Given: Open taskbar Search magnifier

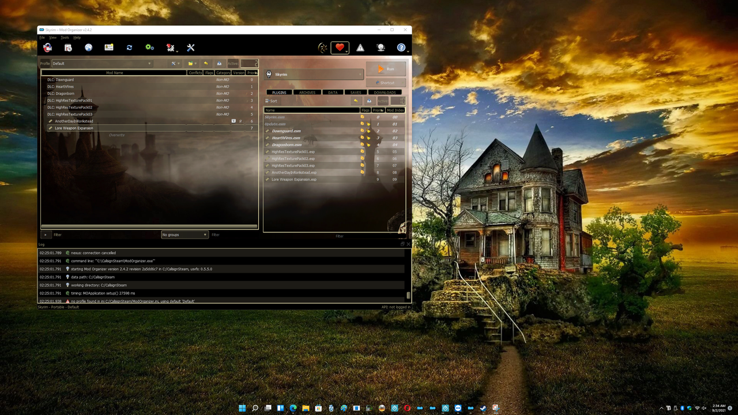Looking at the screenshot, I should pos(255,408).
